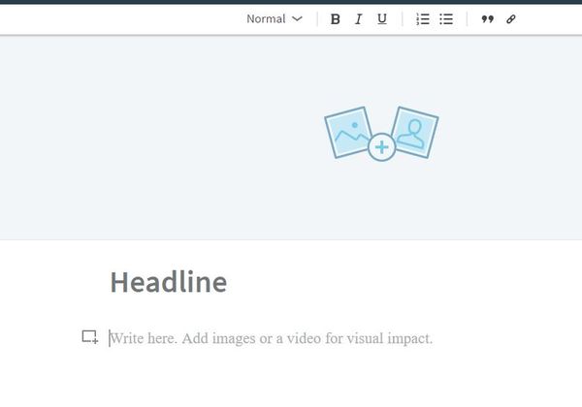Viewport: 582px width, 407px height.
Task: Insert a bulleted list
Action: pyautogui.click(x=446, y=19)
